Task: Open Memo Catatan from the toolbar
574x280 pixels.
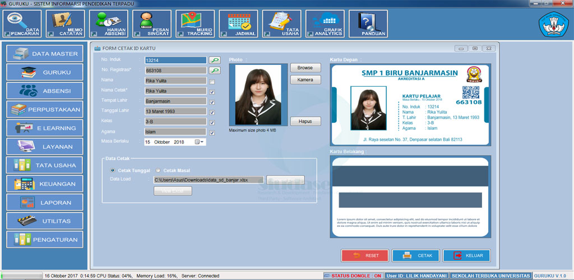Action: point(66,24)
